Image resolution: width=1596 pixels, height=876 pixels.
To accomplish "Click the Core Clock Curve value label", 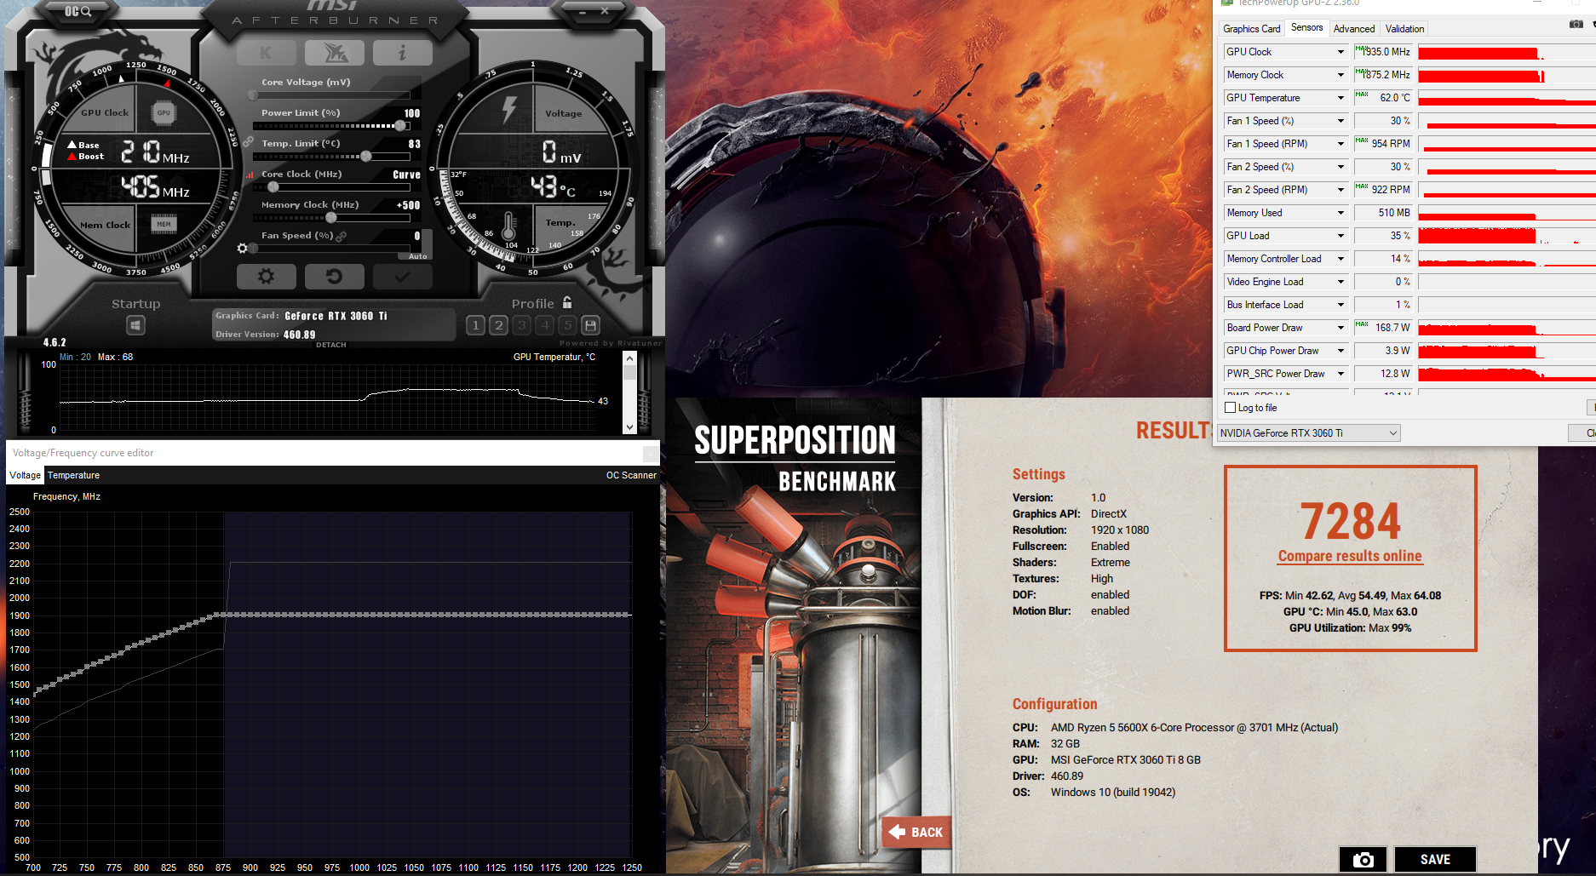I will pos(406,175).
